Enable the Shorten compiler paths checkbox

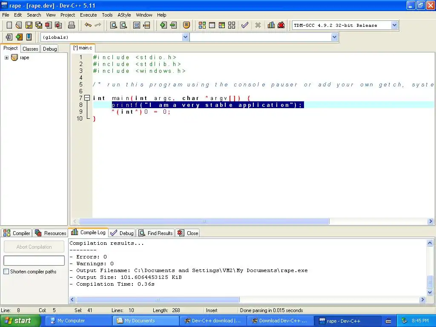[x=6, y=271]
